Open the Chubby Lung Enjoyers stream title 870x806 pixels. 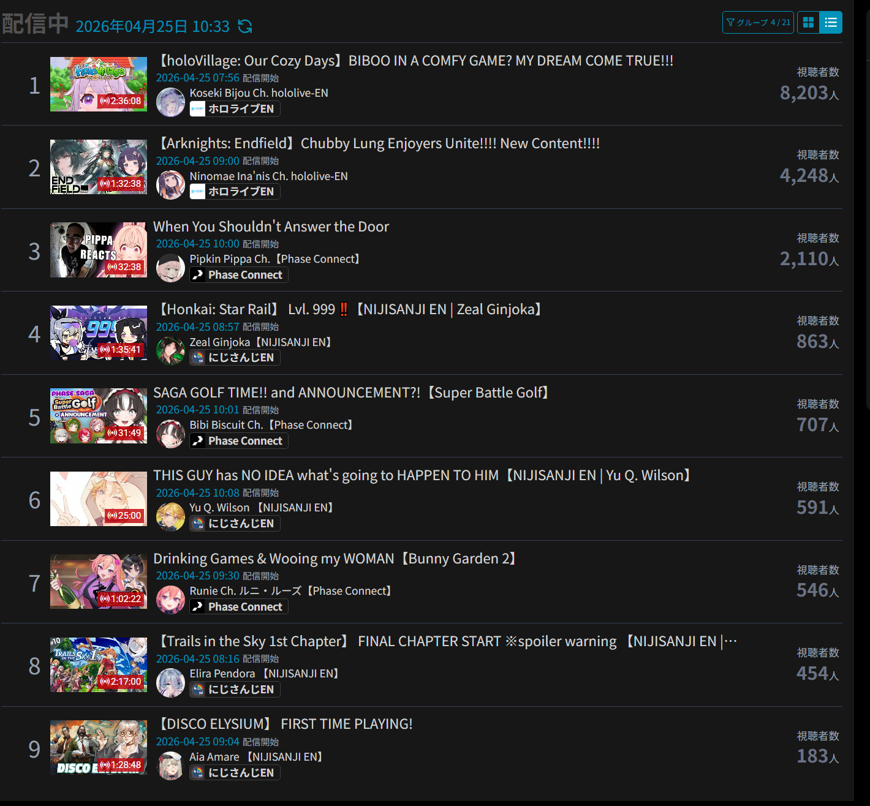click(378, 143)
